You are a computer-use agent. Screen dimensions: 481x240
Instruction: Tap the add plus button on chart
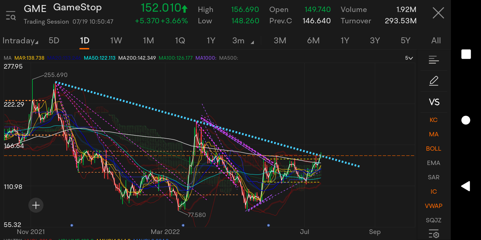tap(36, 205)
